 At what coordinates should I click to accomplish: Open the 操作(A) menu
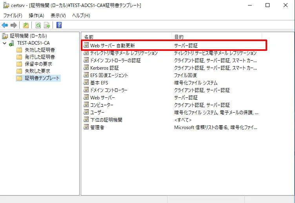pos(36,16)
